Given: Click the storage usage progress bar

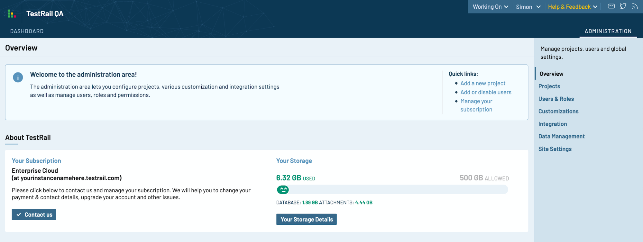Looking at the screenshot, I should tap(392, 189).
